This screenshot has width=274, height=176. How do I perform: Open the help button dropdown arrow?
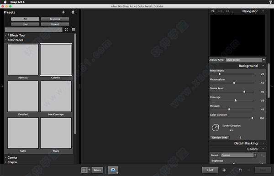[117, 173]
